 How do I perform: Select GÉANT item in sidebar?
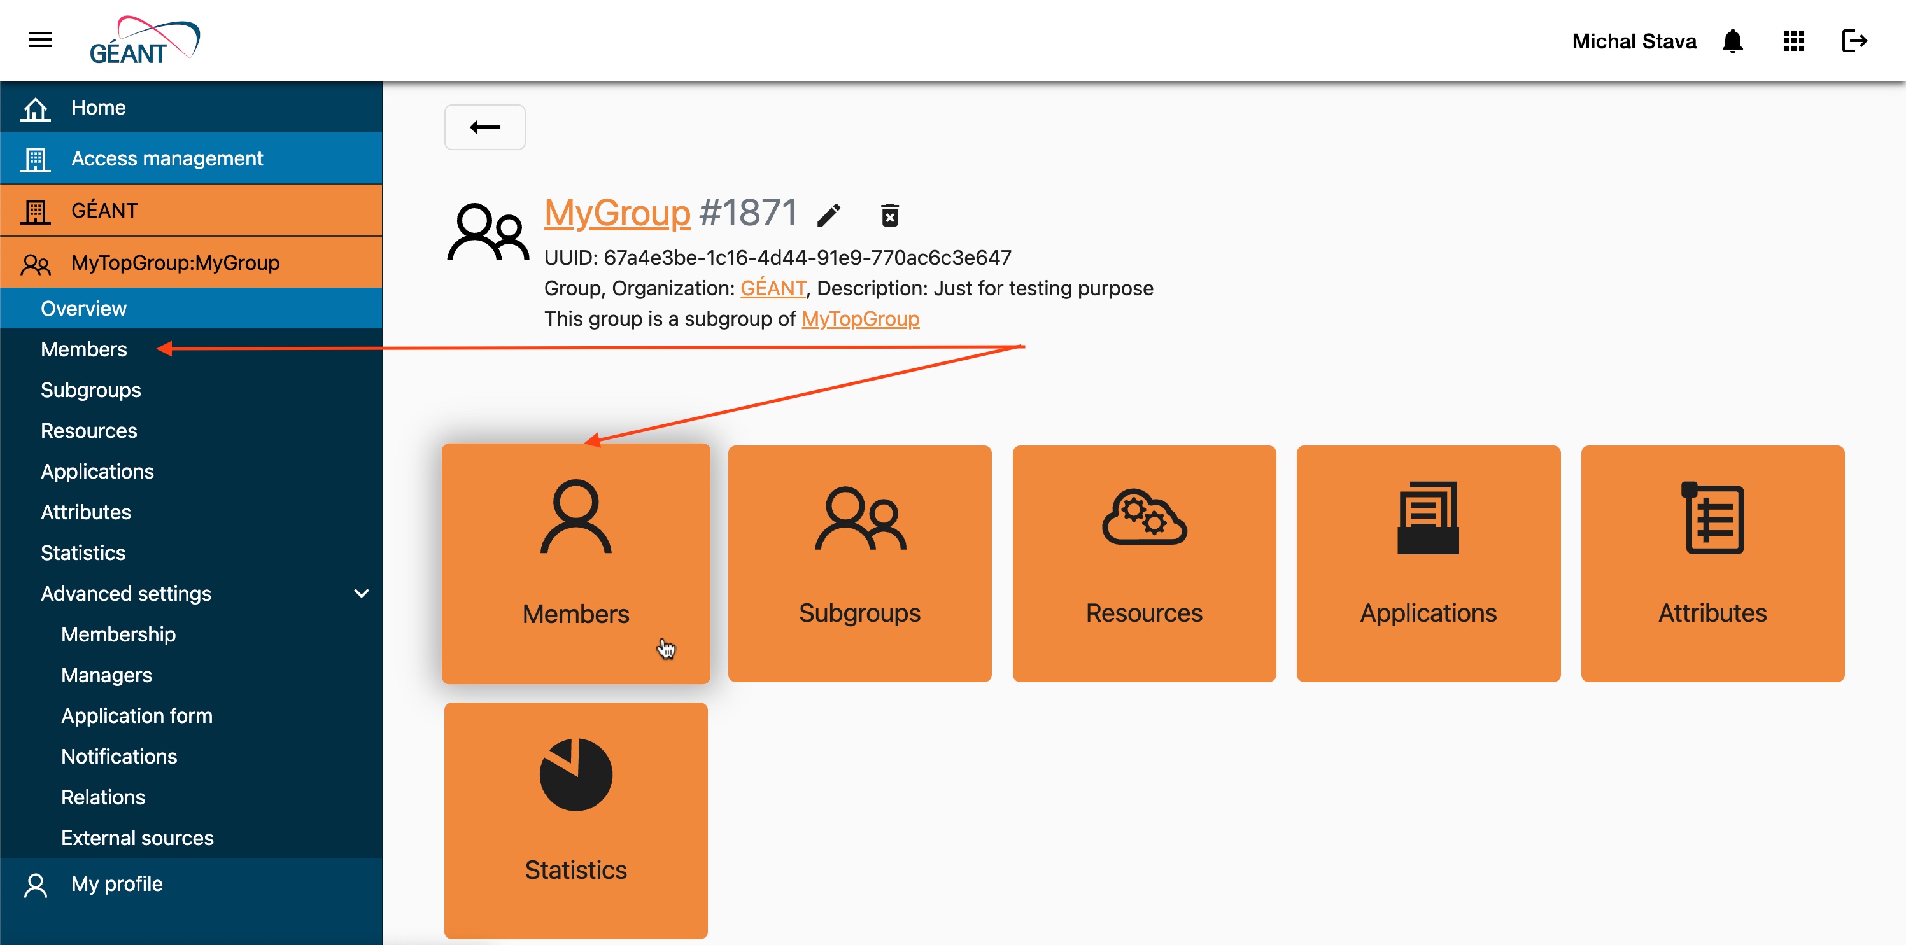point(192,211)
